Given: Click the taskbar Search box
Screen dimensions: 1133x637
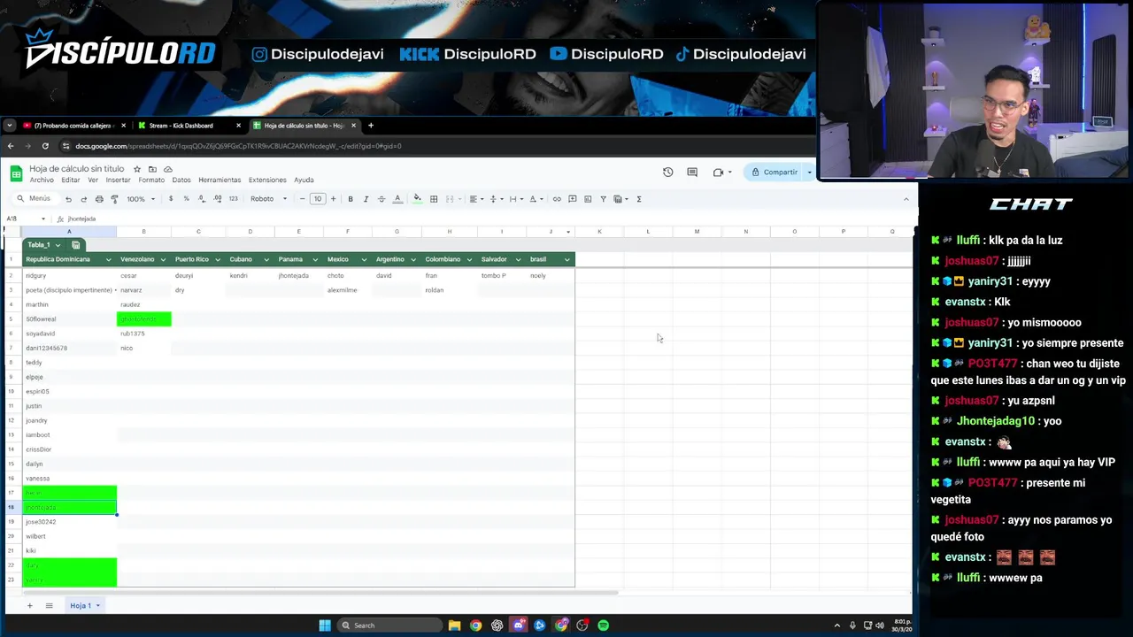Looking at the screenshot, I should pos(390,625).
